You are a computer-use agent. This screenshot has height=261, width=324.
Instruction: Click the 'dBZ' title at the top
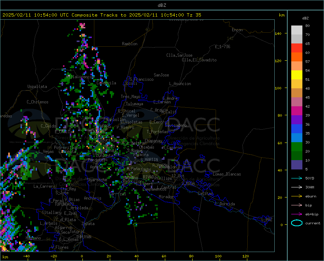coord(162,5)
